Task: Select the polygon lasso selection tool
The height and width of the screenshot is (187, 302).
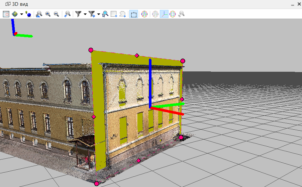Action: coord(122,14)
